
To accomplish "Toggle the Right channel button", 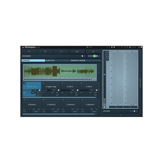I will 77,51.
